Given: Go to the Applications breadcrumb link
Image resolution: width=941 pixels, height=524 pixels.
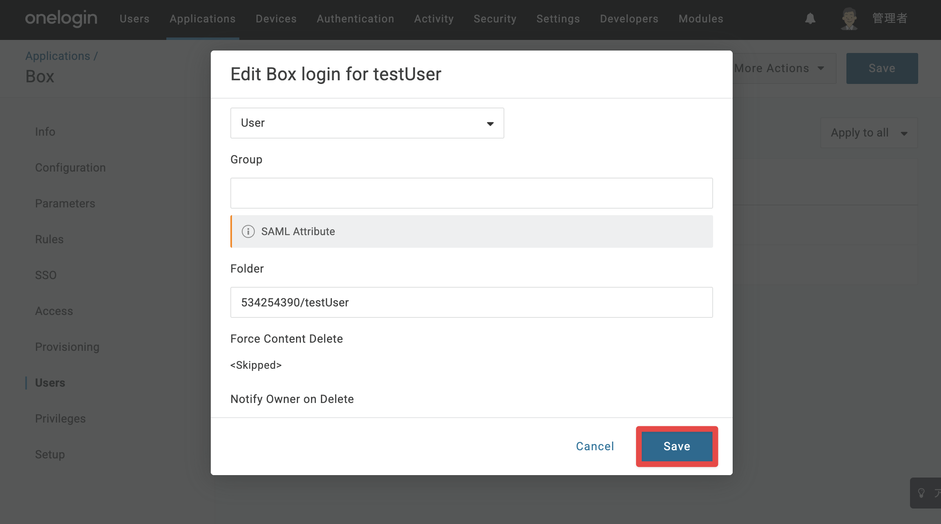Looking at the screenshot, I should point(58,56).
